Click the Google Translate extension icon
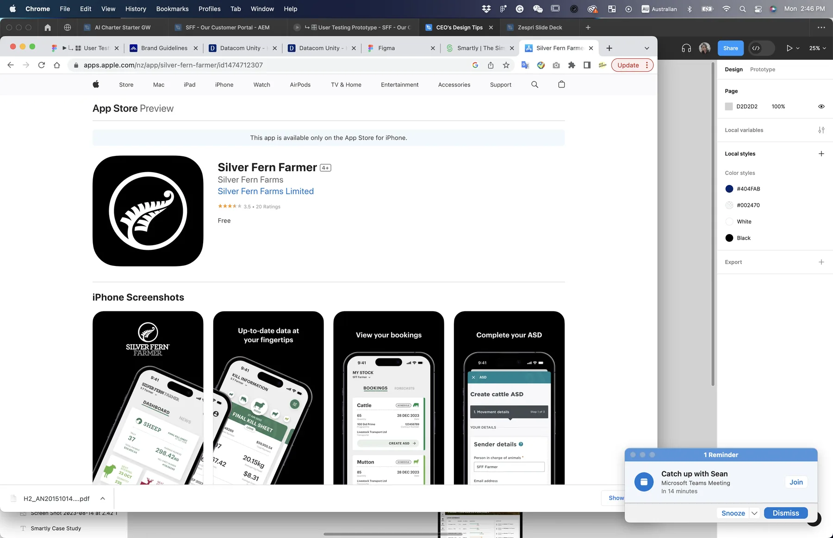The height and width of the screenshot is (538, 833). coord(525,65)
